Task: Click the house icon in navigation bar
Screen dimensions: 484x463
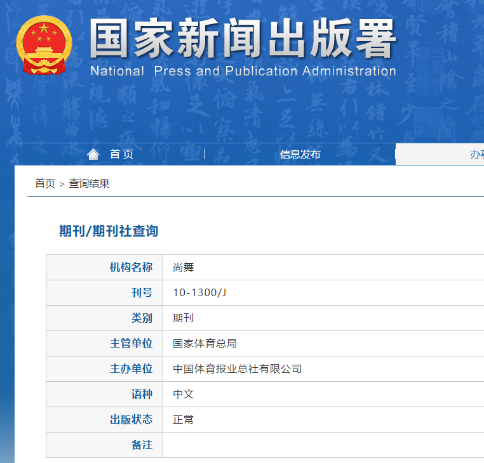Action: click(x=93, y=154)
